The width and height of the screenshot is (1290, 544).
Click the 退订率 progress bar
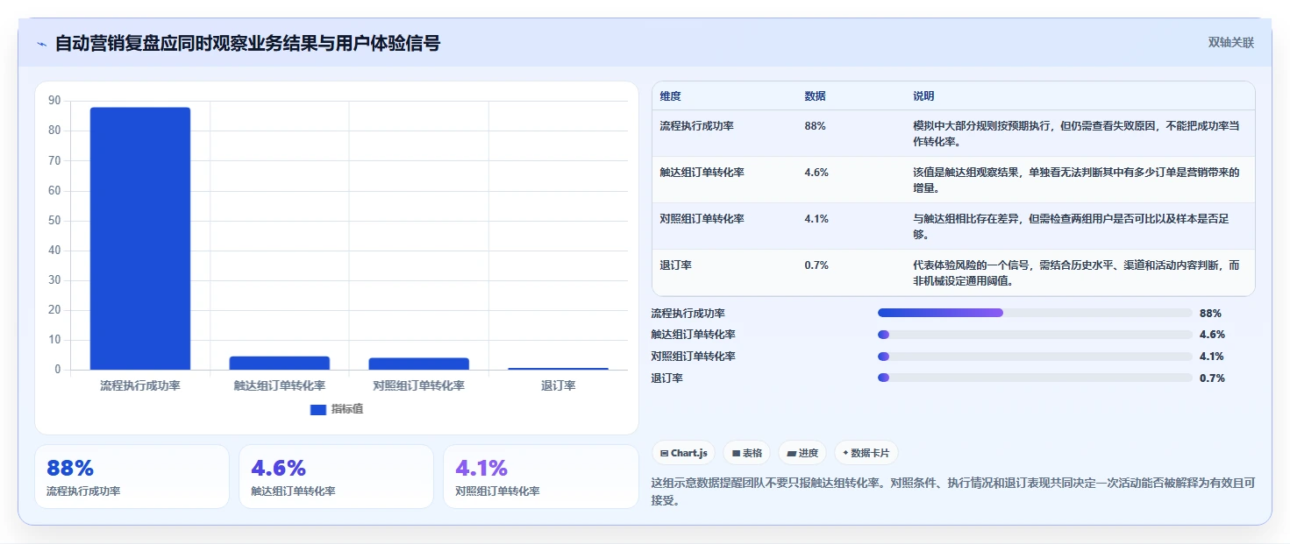(1035, 378)
